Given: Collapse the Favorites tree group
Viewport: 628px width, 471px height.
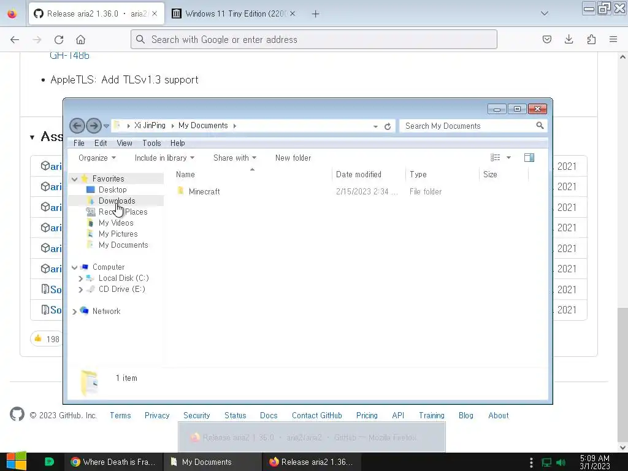Looking at the screenshot, I should pyautogui.click(x=74, y=179).
